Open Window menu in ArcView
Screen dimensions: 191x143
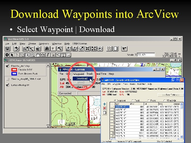tap(57, 43)
